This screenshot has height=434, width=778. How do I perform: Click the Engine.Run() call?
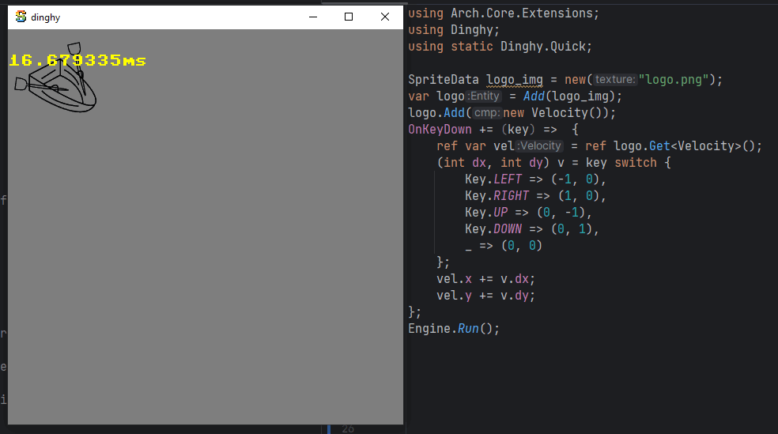[454, 329]
